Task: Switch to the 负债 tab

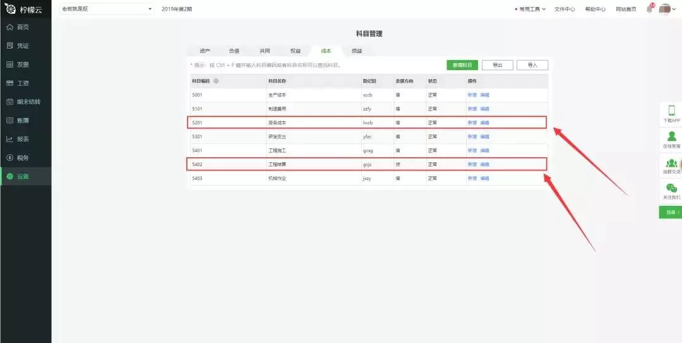Action: click(234, 51)
